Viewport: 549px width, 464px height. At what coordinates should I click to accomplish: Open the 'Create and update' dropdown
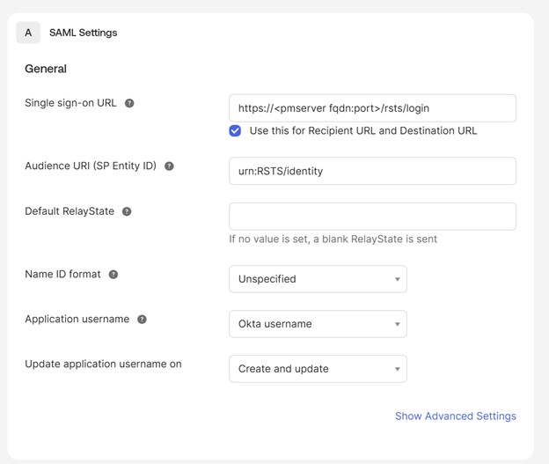pyautogui.click(x=318, y=369)
